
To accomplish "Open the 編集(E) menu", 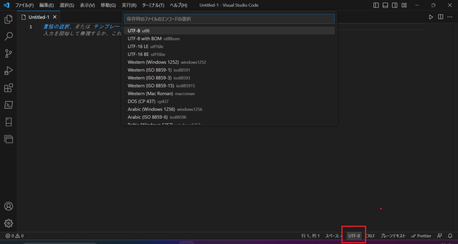I will pyautogui.click(x=47, y=5).
